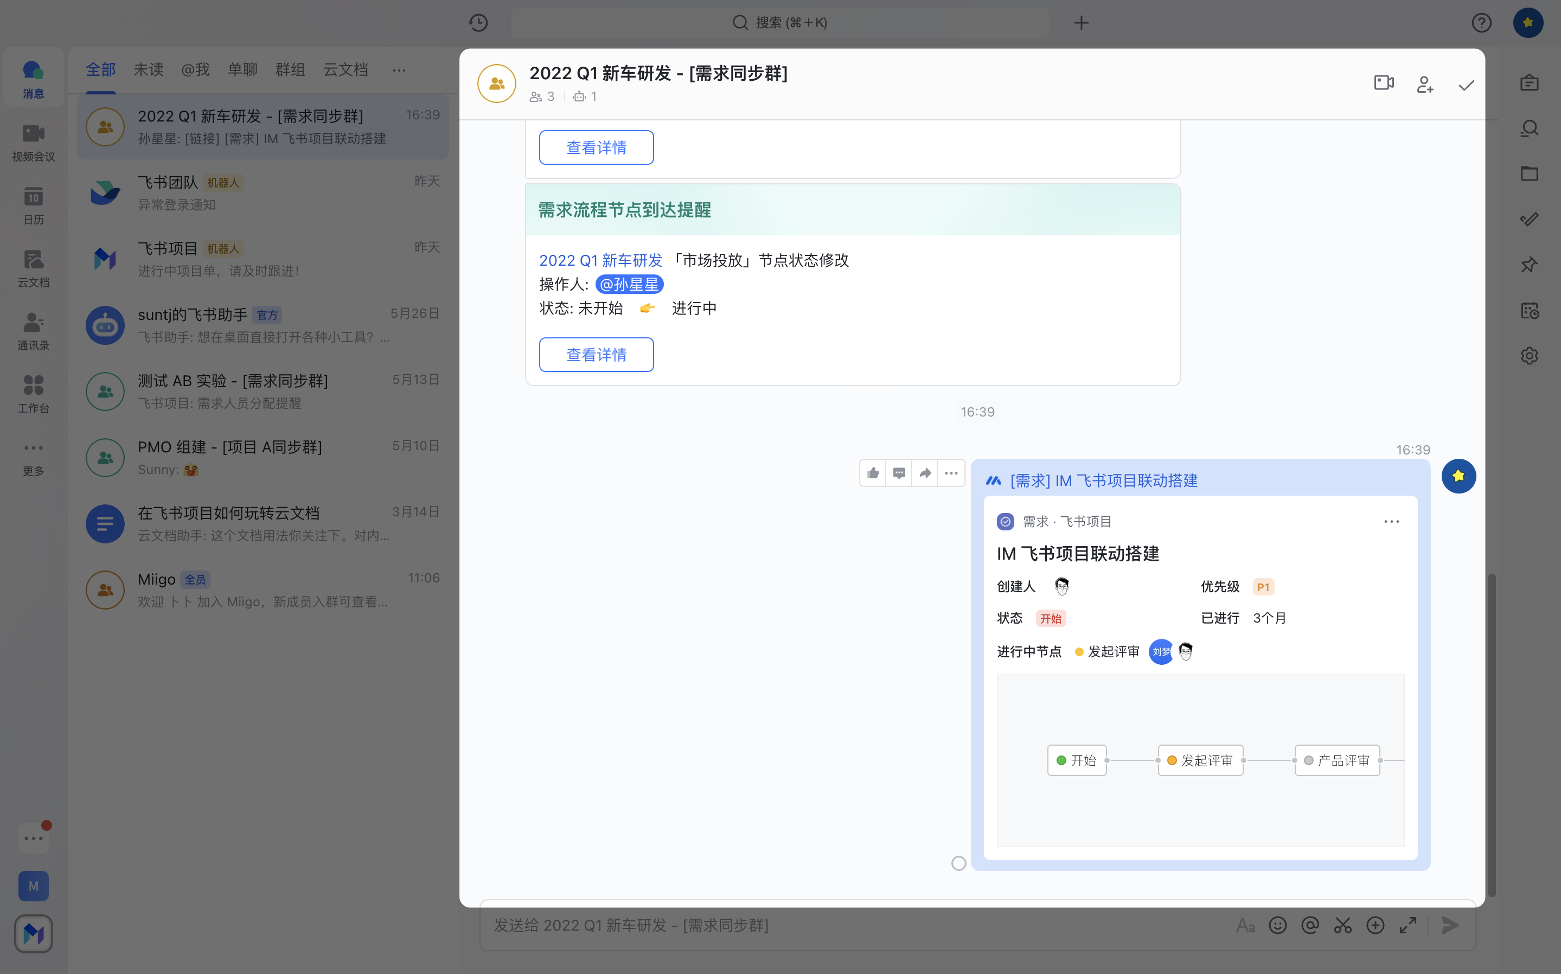Open the pin icon in right sidebar
The height and width of the screenshot is (974, 1561).
click(1529, 264)
